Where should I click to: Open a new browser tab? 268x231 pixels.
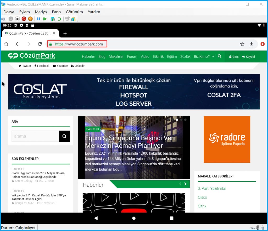coord(65,33)
